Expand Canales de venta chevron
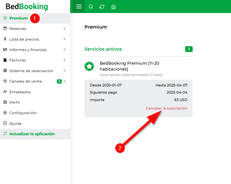Image resolution: width=231 pixels, height=184 pixels. pyautogui.click(x=64, y=81)
